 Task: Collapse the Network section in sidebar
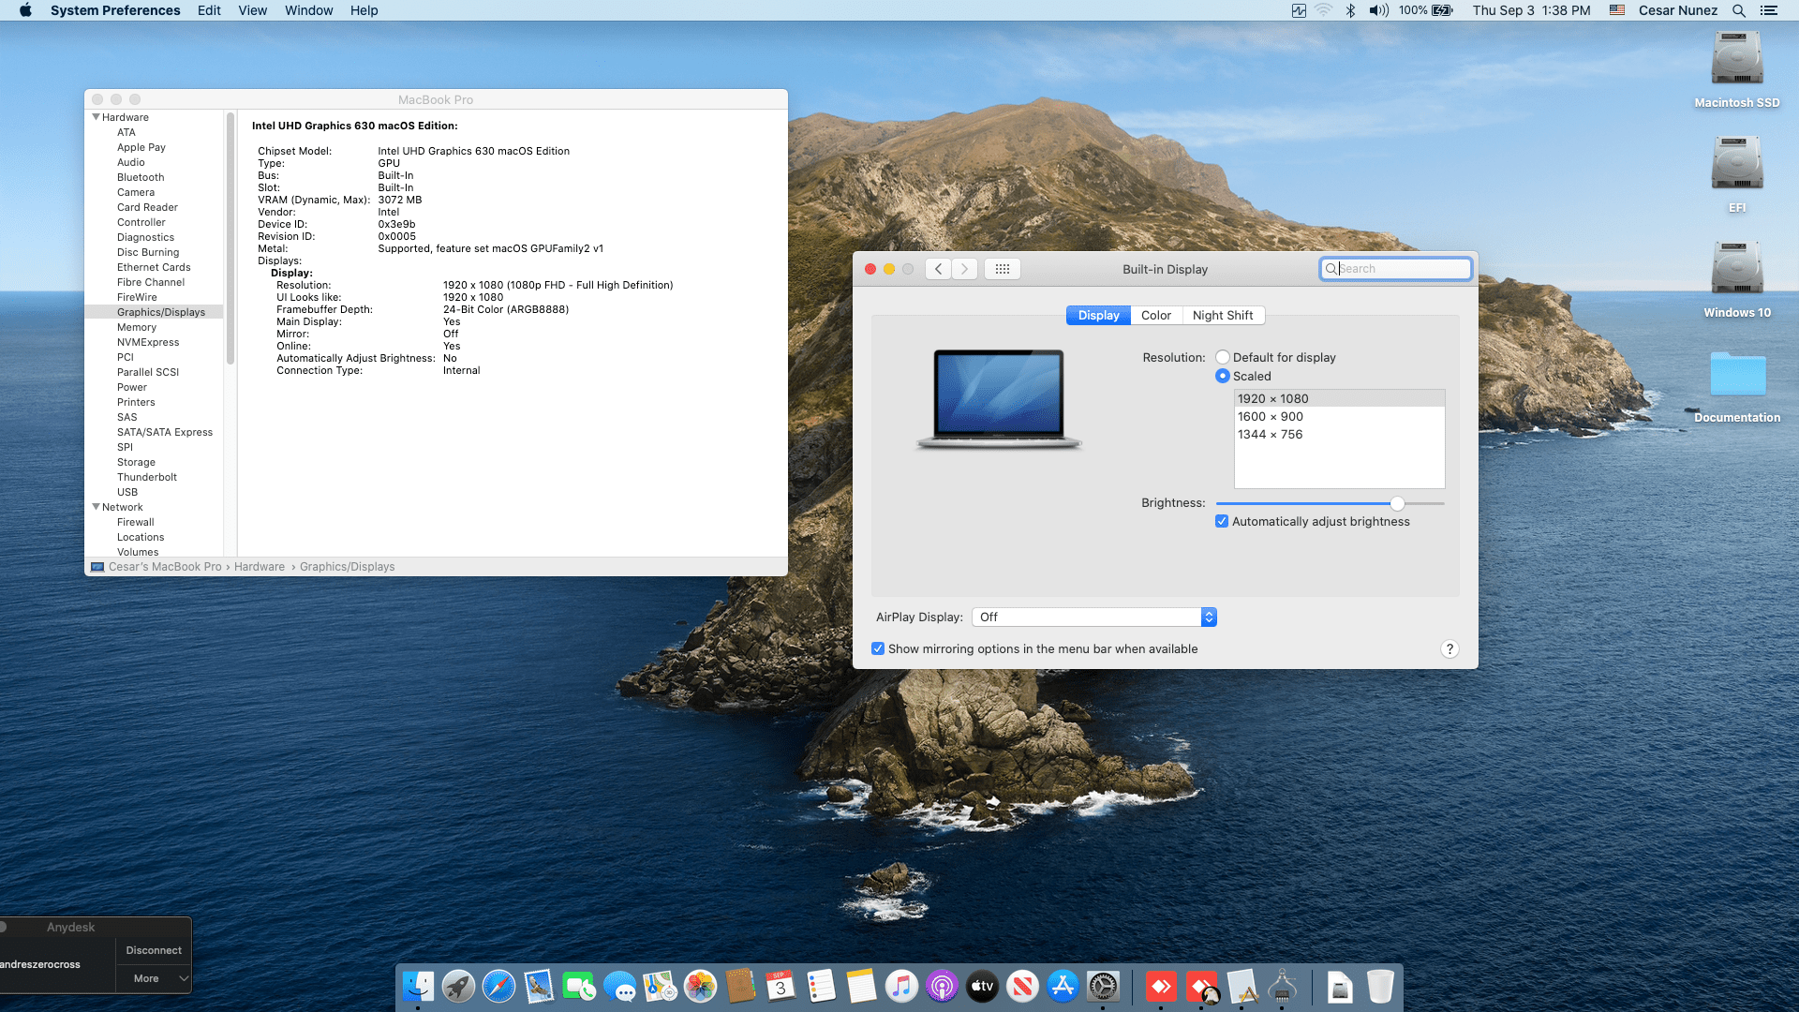96,507
